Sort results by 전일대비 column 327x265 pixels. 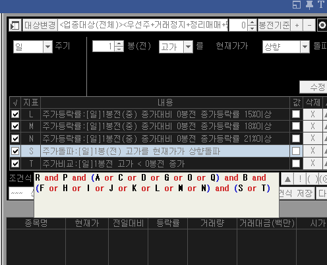click(x=129, y=223)
